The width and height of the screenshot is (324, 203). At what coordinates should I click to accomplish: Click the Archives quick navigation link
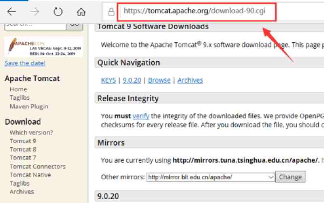[x=190, y=80]
